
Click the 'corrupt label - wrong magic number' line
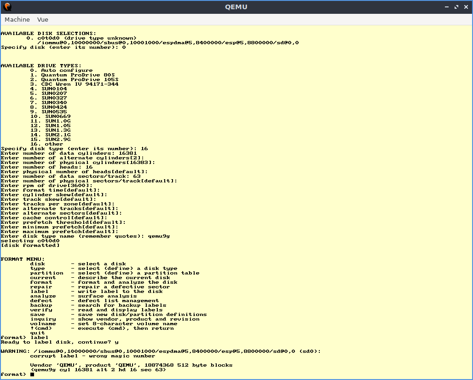click(x=92, y=356)
